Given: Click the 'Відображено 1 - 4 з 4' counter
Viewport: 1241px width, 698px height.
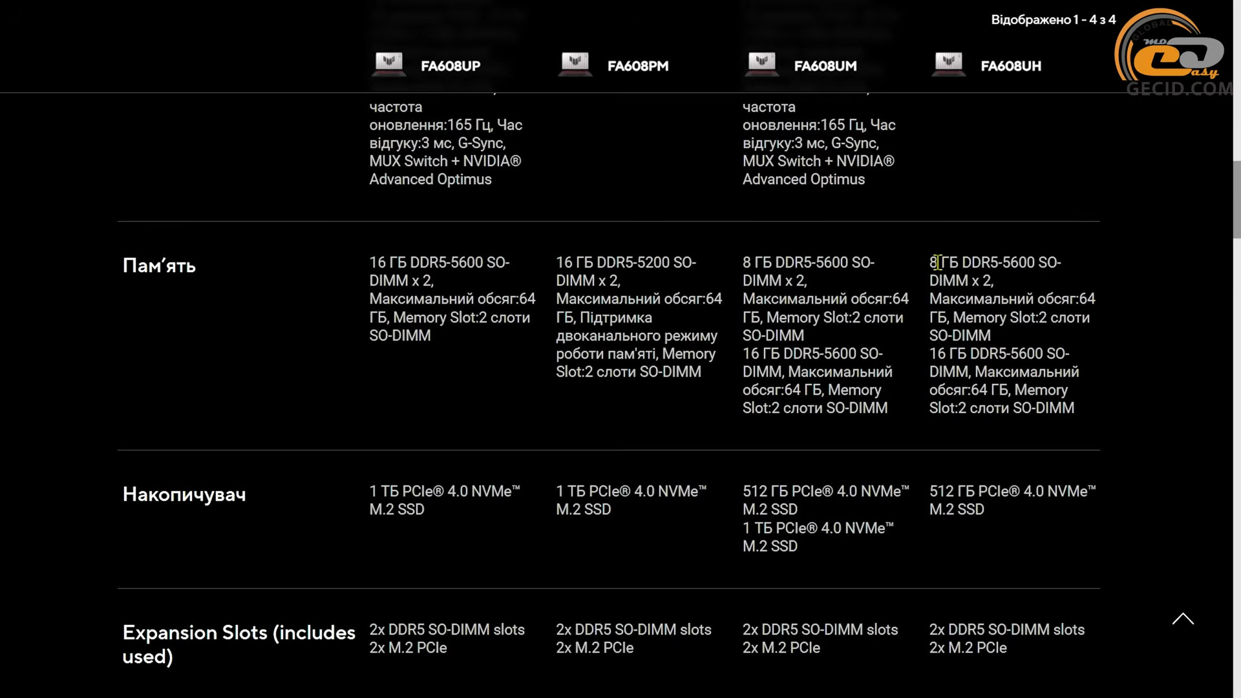Looking at the screenshot, I should (1053, 19).
